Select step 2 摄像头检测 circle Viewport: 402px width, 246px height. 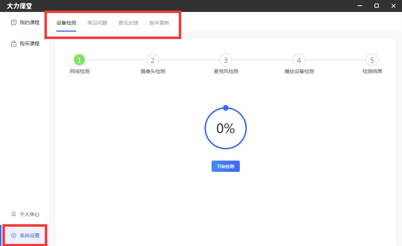[152, 60]
